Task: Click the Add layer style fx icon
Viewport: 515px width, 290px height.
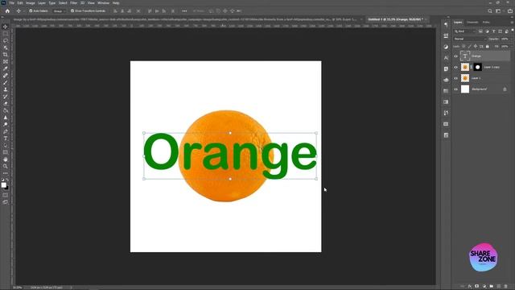Action: pos(470,287)
